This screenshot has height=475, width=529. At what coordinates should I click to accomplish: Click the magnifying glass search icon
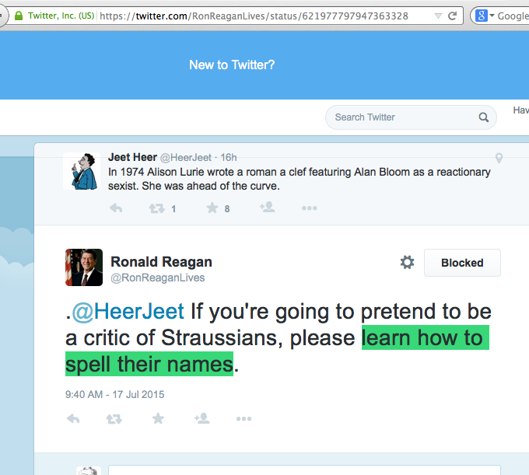tap(483, 117)
